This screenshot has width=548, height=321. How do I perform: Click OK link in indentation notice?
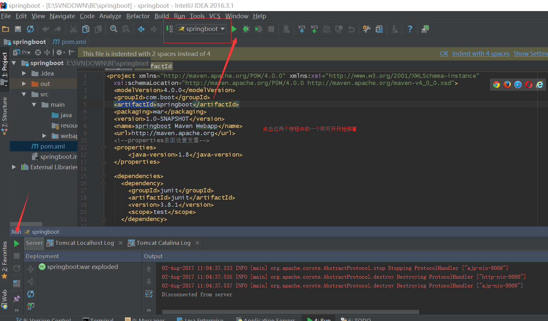click(444, 54)
